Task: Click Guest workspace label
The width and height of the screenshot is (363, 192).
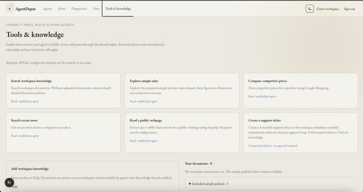Action: (x=327, y=9)
